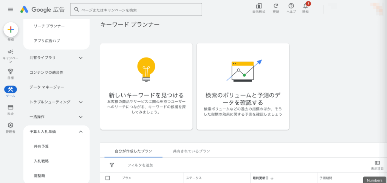Open the 新しいキーワードを見つける card

pos(146,87)
